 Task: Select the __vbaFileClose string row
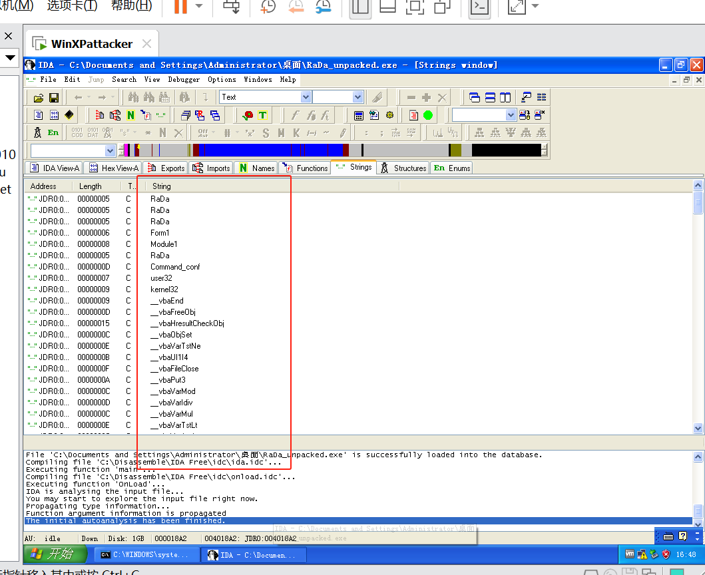pos(359,368)
